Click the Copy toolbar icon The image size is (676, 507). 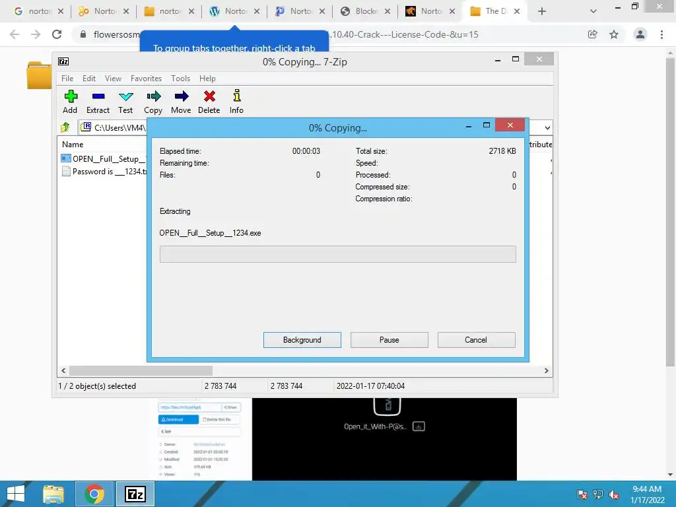[153, 102]
